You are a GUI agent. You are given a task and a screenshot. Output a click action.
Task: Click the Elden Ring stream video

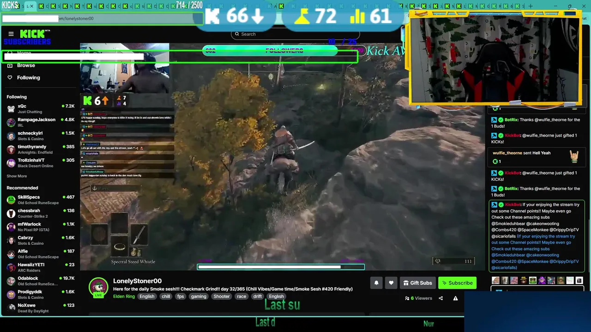tap(283, 156)
